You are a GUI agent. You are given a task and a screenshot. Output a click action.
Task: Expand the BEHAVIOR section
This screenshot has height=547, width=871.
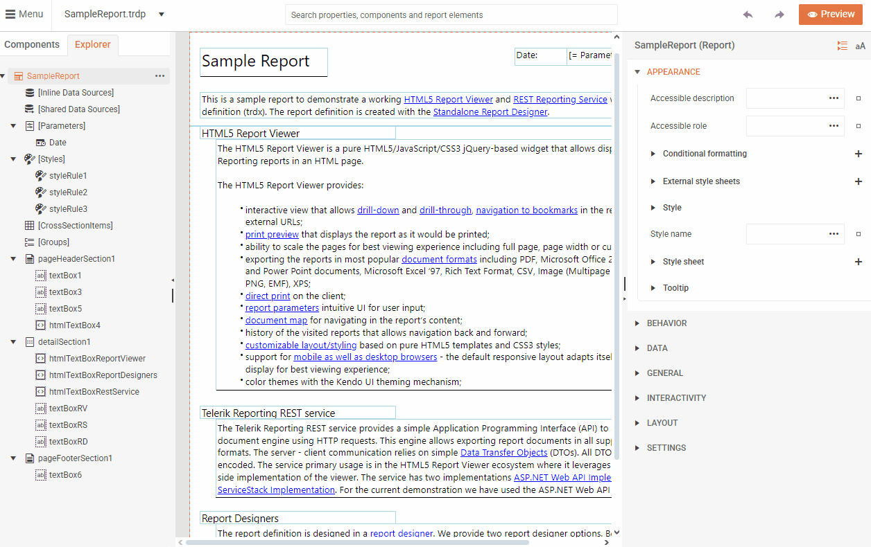tap(638, 323)
